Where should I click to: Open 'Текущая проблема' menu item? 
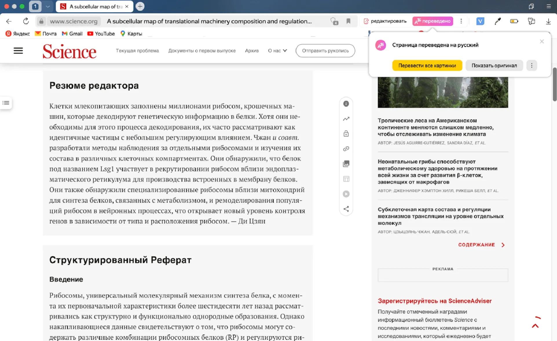pyautogui.click(x=137, y=51)
